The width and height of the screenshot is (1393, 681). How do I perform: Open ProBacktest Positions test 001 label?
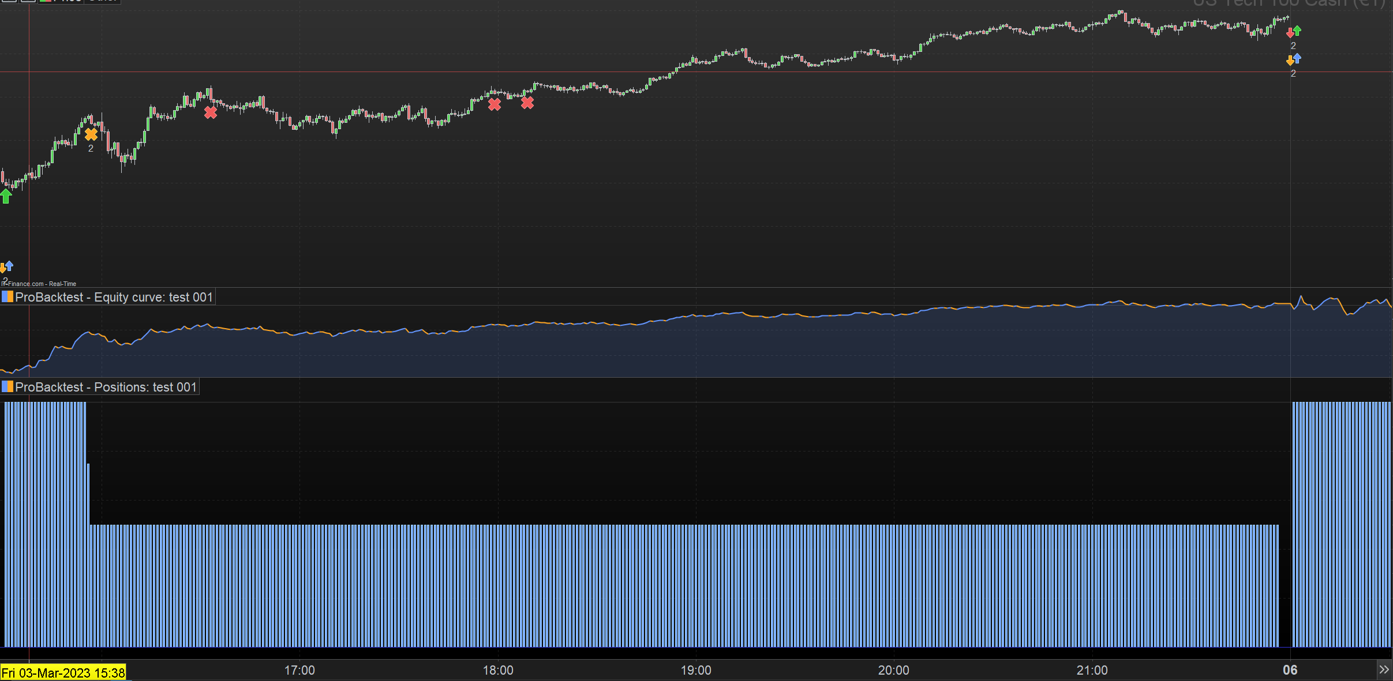pyautogui.click(x=106, y=387)
